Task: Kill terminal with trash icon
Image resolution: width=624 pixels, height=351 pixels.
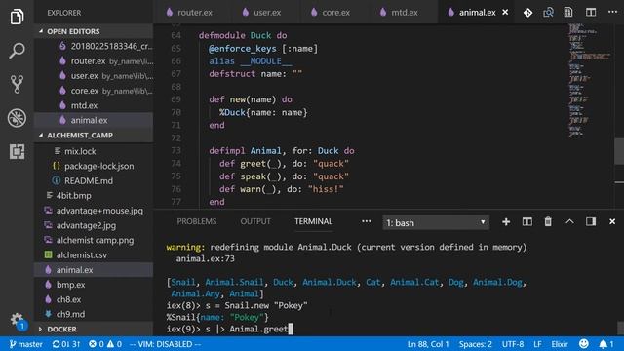Action: 548,221
